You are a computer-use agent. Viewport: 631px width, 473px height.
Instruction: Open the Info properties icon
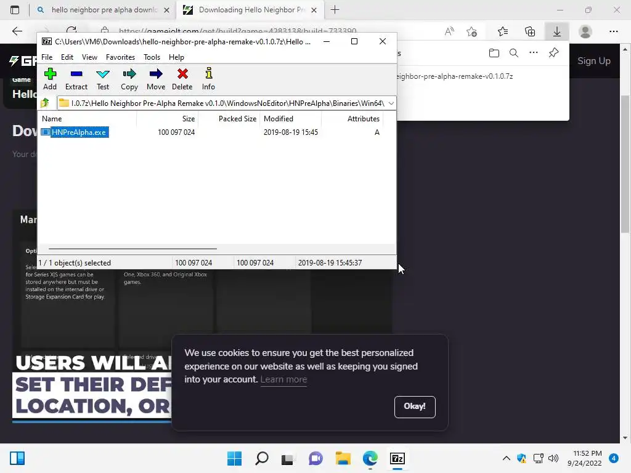tap(208, 79)
